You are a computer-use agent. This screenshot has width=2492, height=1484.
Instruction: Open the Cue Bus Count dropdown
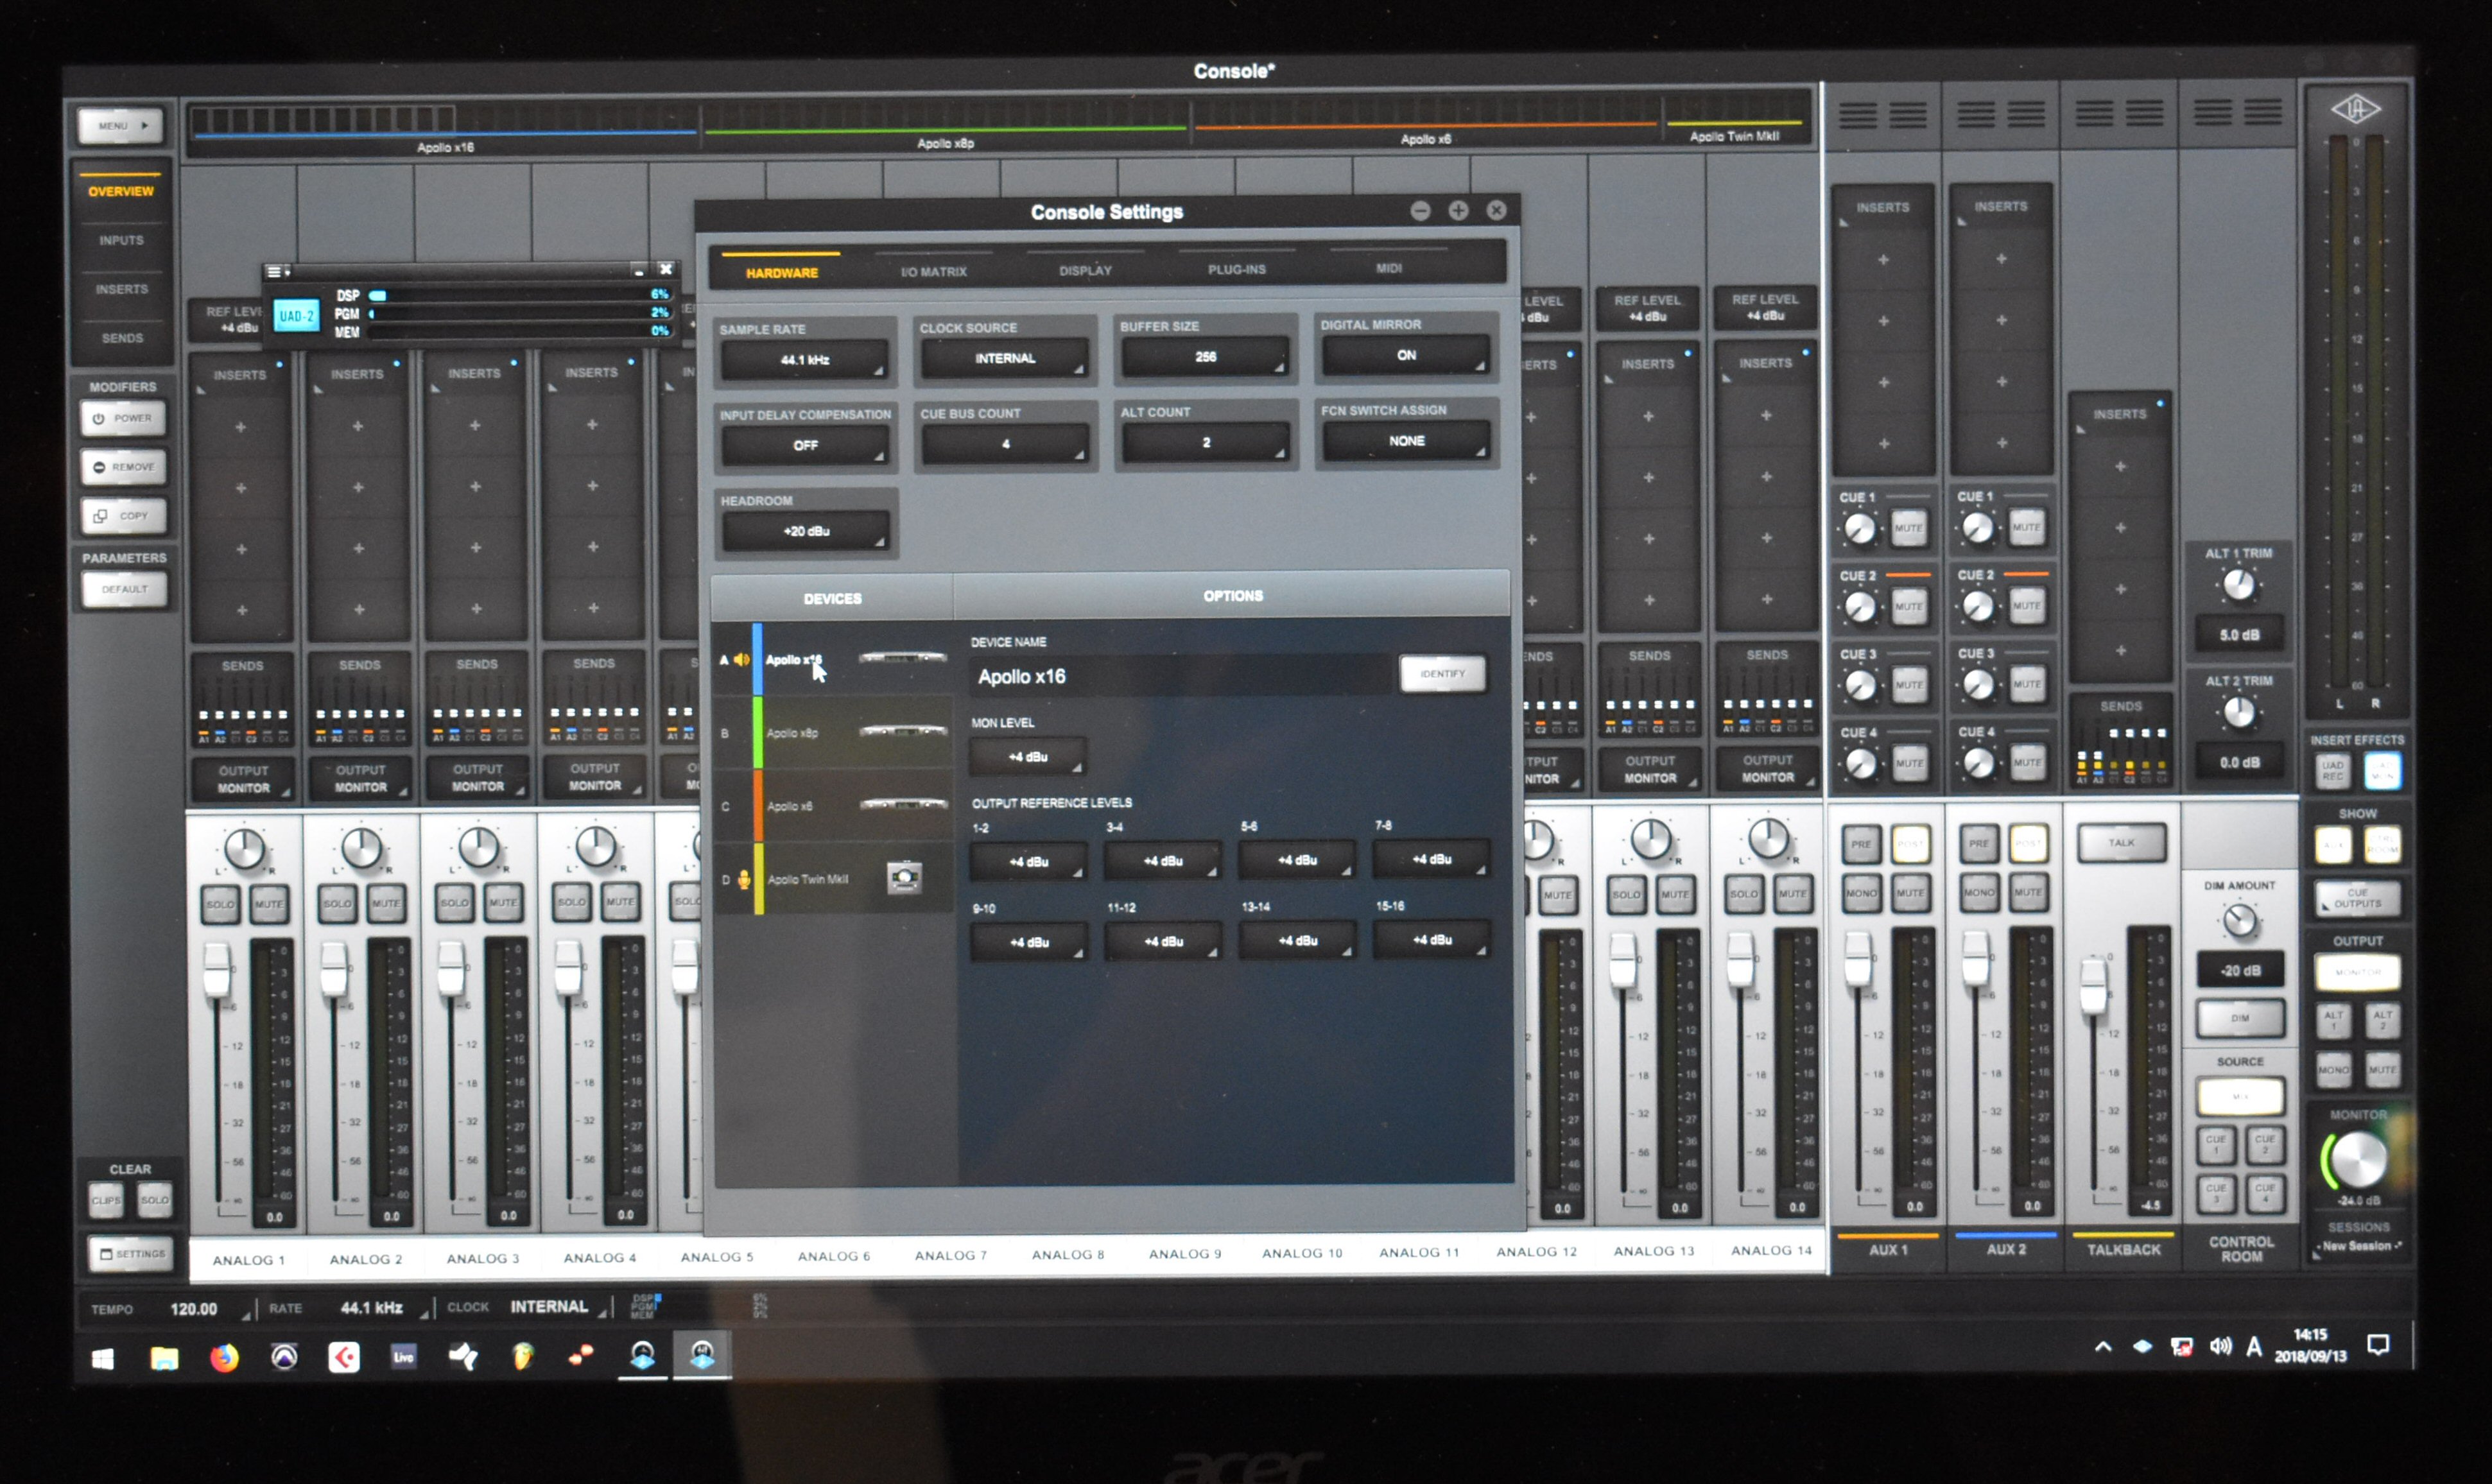[x=1005, y=443]
